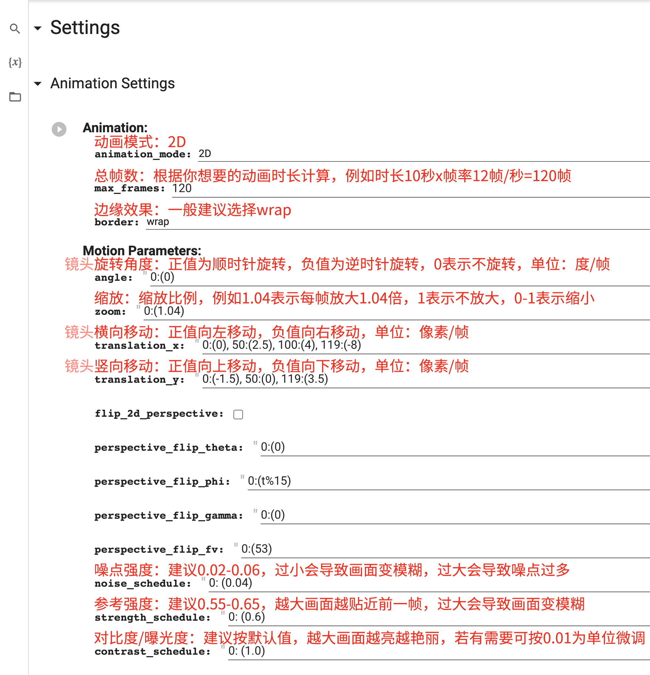The height and width of the screenshot is (675, 650).
Task: Click the animation_mode field showing 2D
Action: pyautogui.click(x=424, y=154)
